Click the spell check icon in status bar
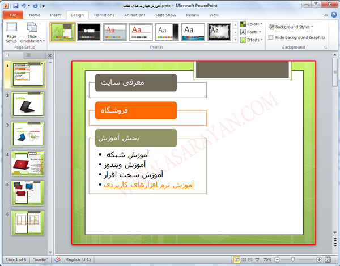 click(x=57, y=260)
